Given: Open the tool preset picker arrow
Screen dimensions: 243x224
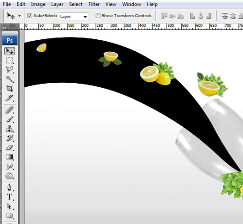Looking at the screenshot, I should pyautogui.click(x=20, y=16).
